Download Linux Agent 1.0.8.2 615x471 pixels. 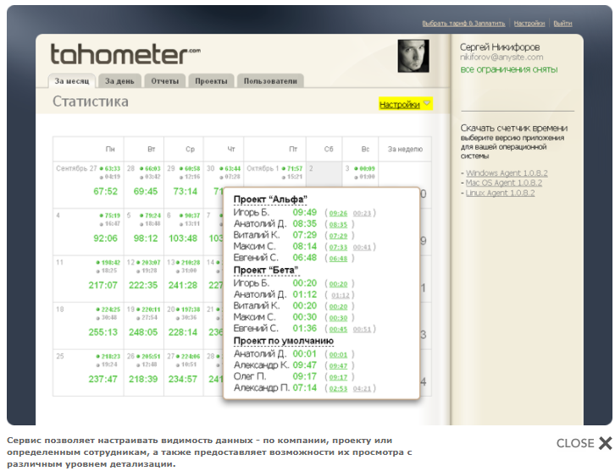point(500,193)
